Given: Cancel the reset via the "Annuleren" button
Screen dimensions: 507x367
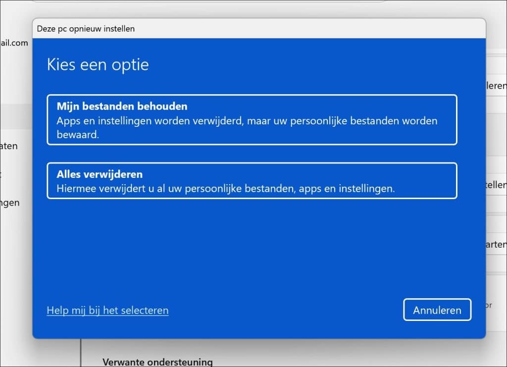Looking at the screenshot, I should point(437,310).
